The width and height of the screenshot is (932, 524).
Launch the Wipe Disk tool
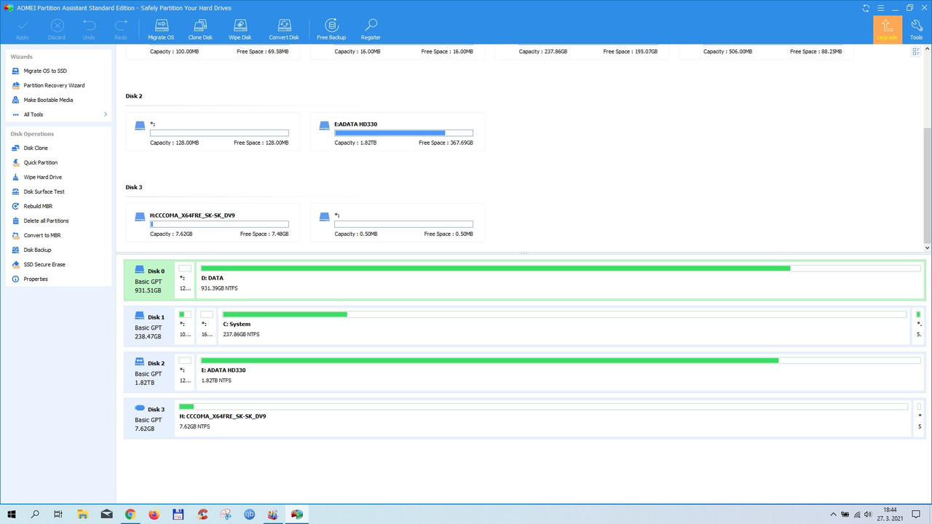[240, 29]
